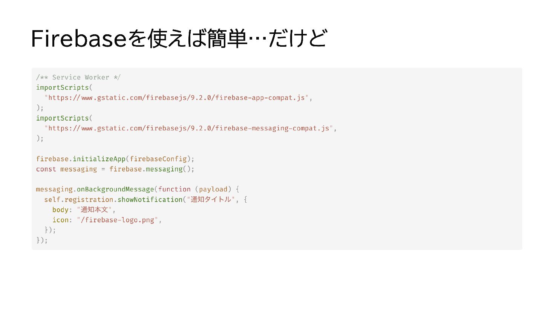Open the firebase-app-compat.js URL string
Screen dimensions: 554x312
[x=176, y=98]
